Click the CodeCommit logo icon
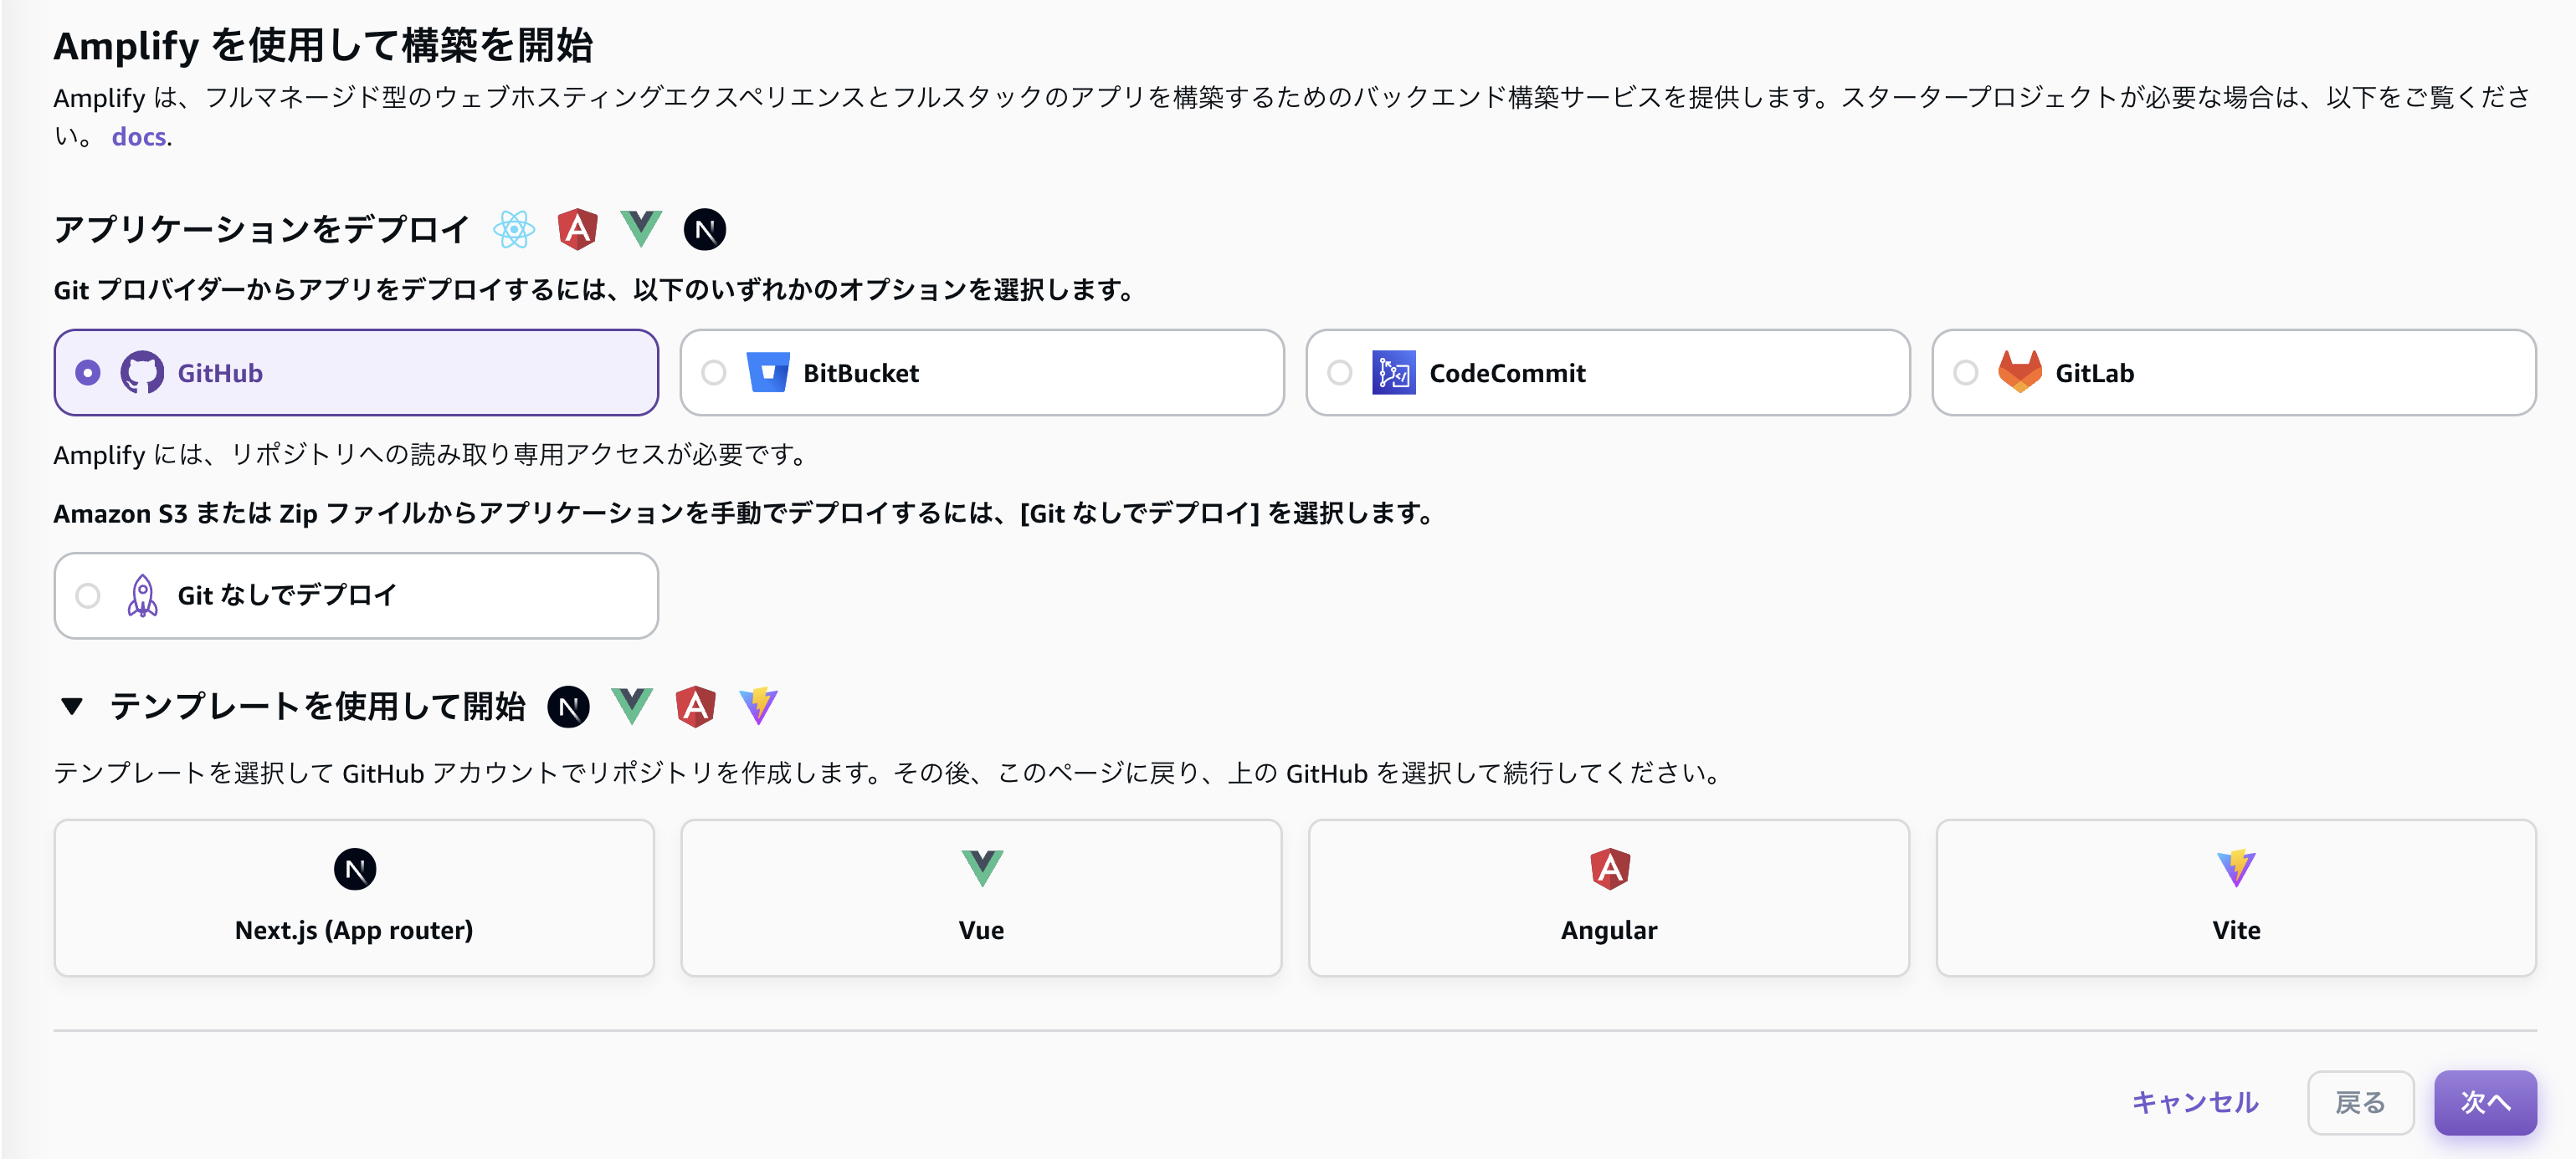Screen dimensions: 2576x1159 coord(1394,371)
